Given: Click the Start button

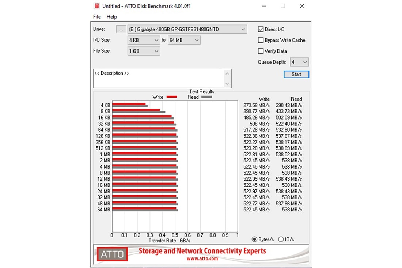Looking at the screenshot, I should [x=296, y=74].
